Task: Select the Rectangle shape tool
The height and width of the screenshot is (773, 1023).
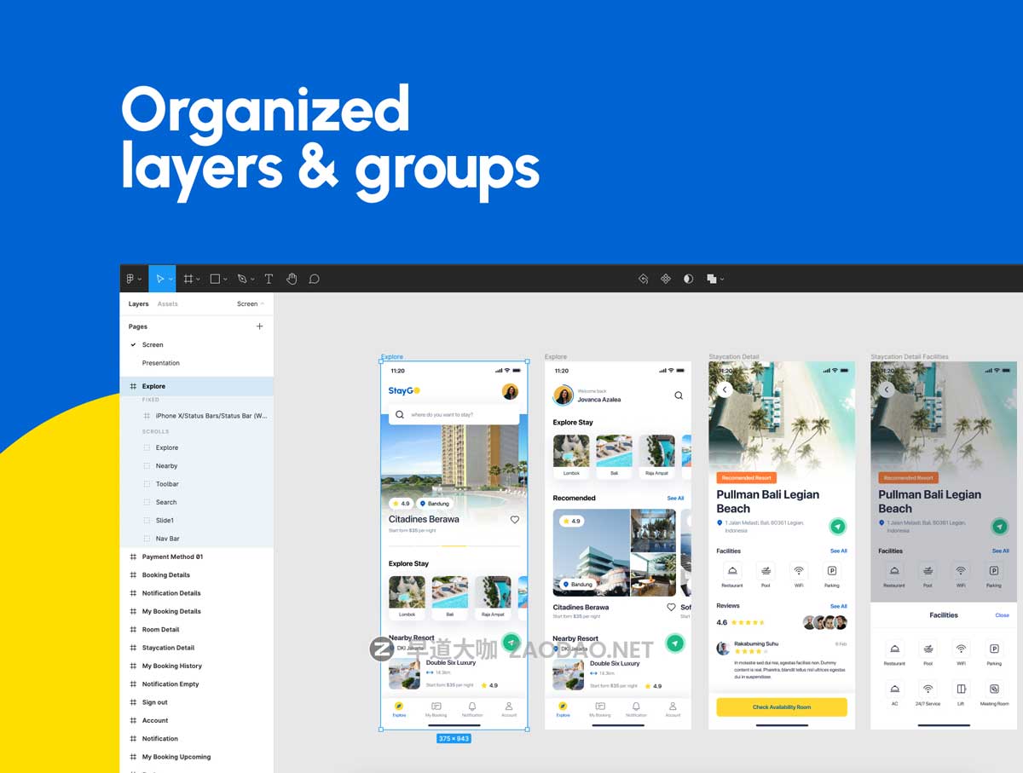Action: [x=215, y=279]
